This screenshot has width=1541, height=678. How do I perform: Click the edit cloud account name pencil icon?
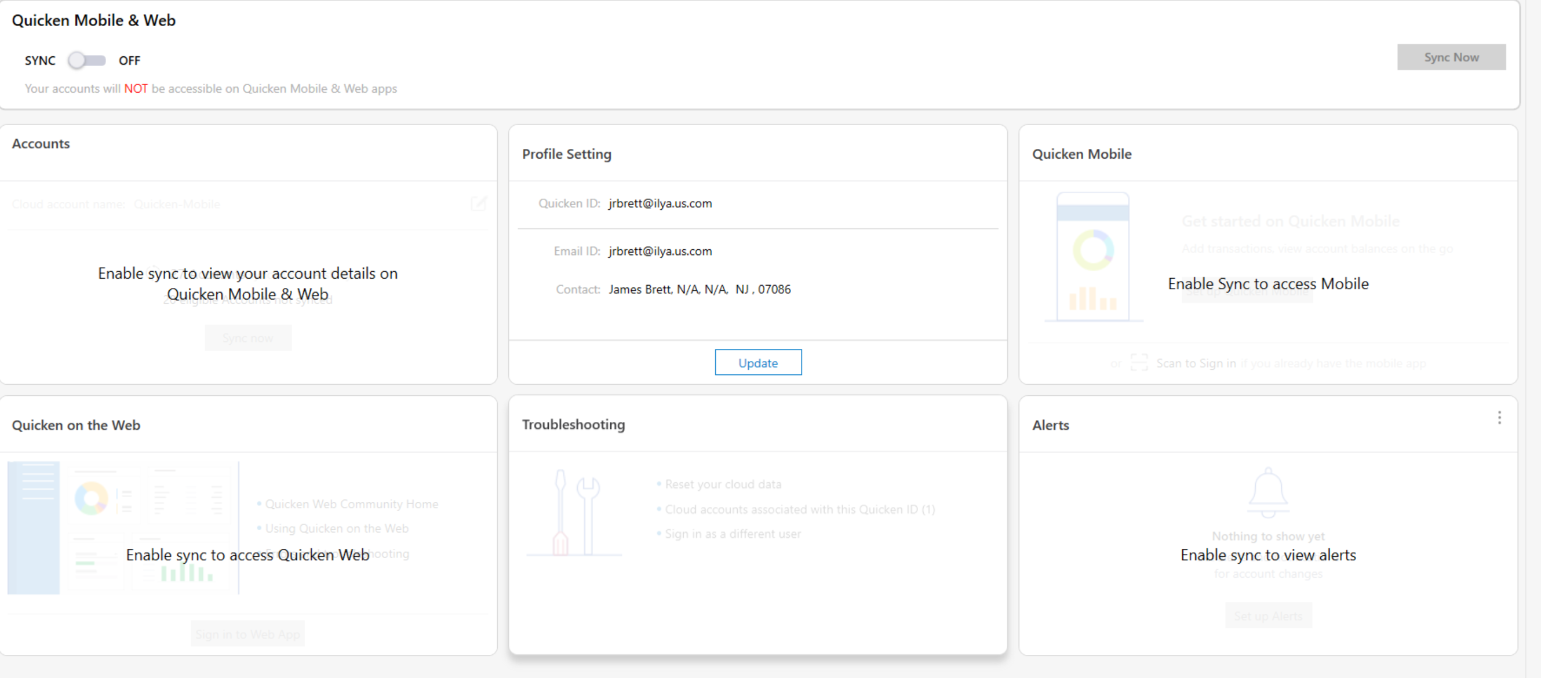coord(479,204)
